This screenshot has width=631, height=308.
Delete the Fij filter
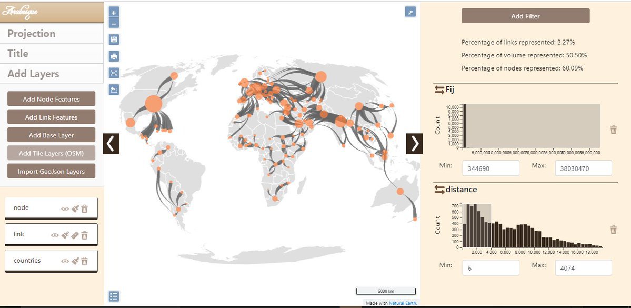click(613, 130)
